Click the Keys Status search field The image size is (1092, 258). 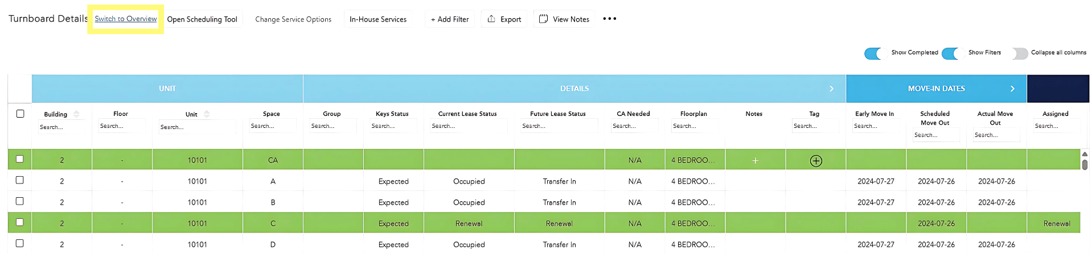coord(392,126)
